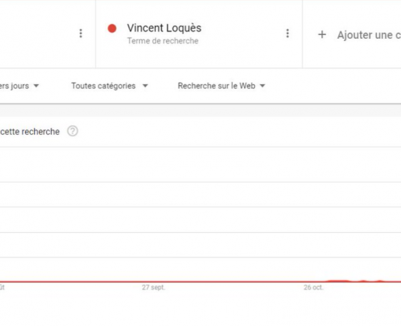The height and width of the screenshot is (326, 401).
Task: Click the red bump on the trend line
Action: pos(339,281)
